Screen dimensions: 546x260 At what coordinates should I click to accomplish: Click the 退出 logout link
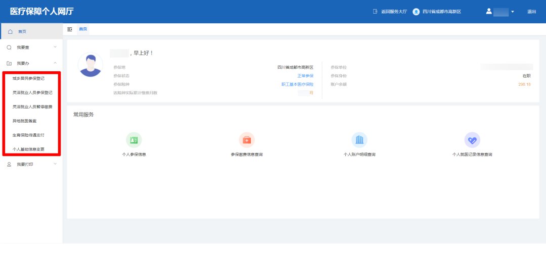coord(531,12)
